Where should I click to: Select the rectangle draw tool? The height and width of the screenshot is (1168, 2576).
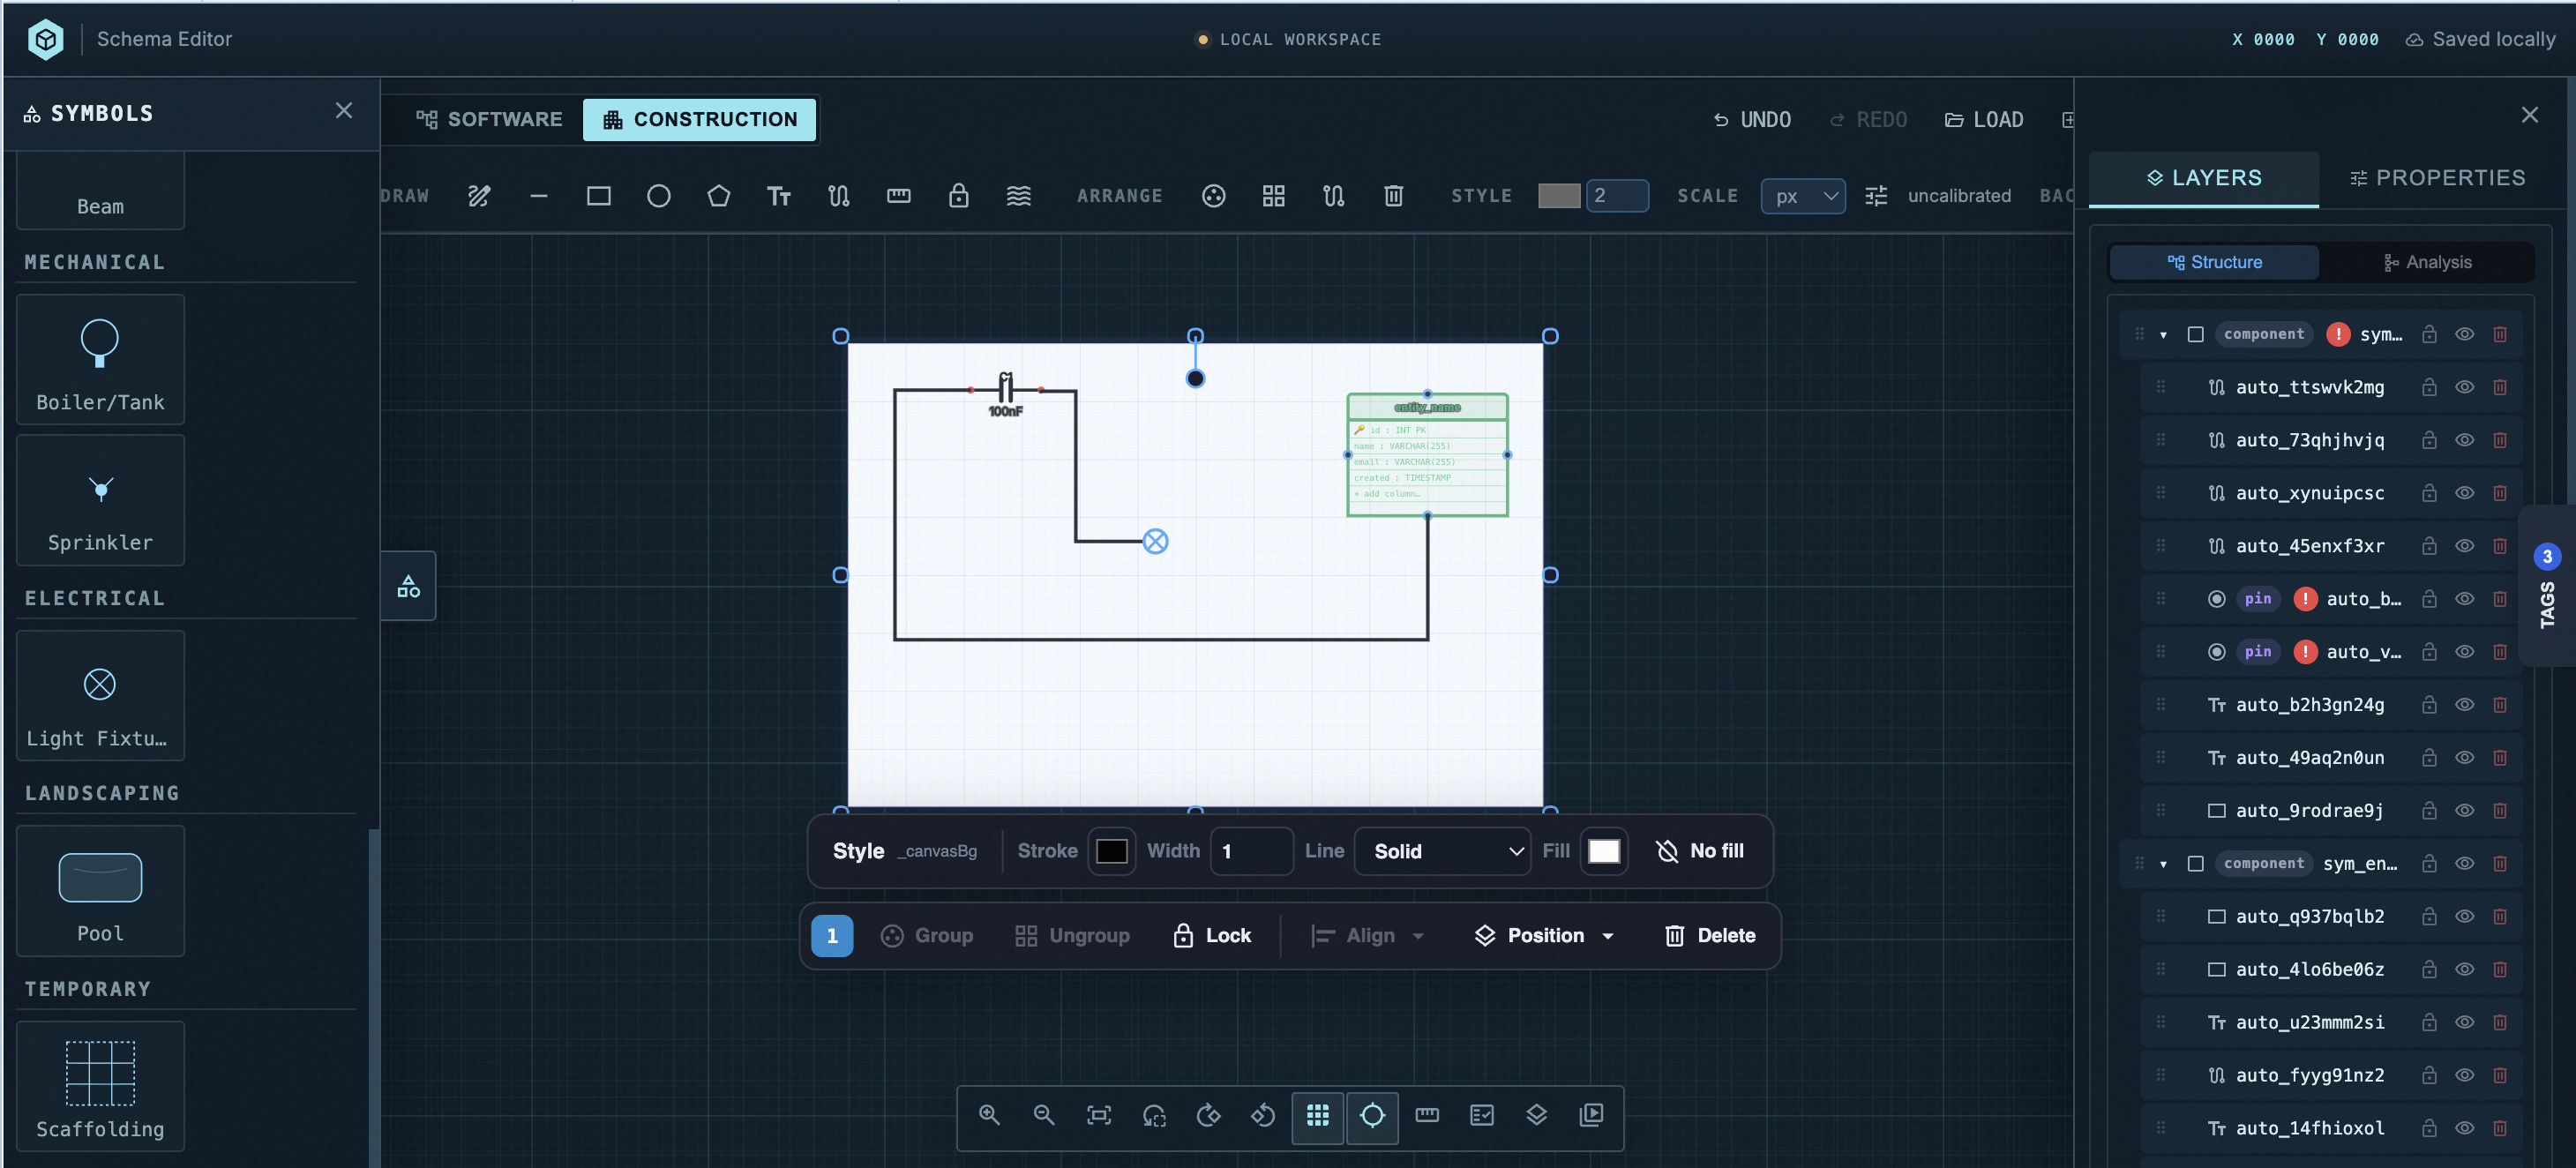tap(599, 196)
